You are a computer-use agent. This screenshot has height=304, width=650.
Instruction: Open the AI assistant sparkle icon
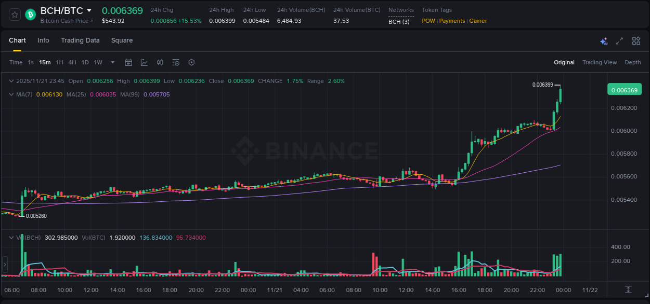603,40
